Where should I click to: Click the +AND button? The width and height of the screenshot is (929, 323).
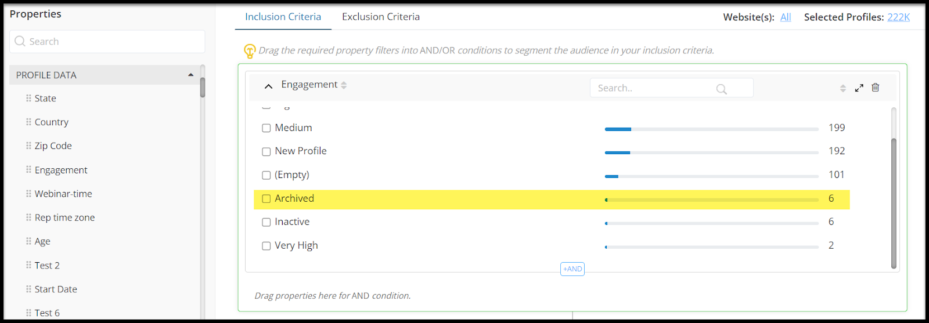[x=572, y=269]
